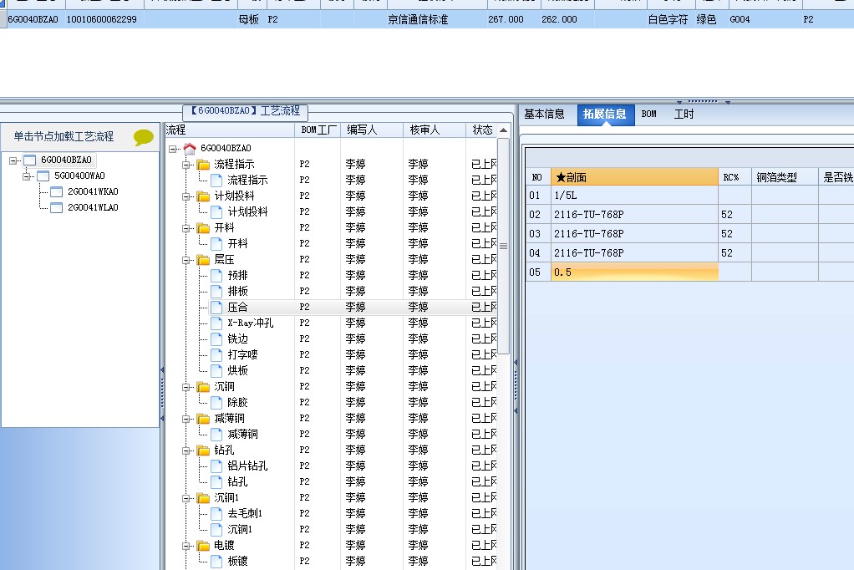The width and height of the screenshot is (854, 570).
Task: Click the document icon beside 烘板
Action: [x=216, y=370]
